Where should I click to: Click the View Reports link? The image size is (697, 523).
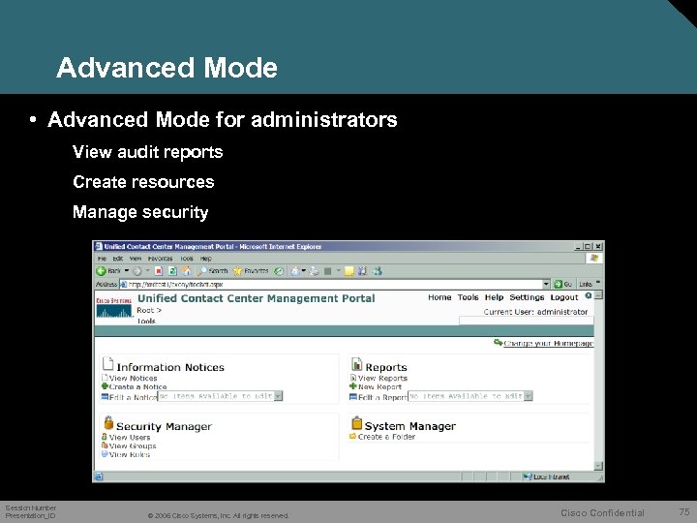tap(382, 378)
